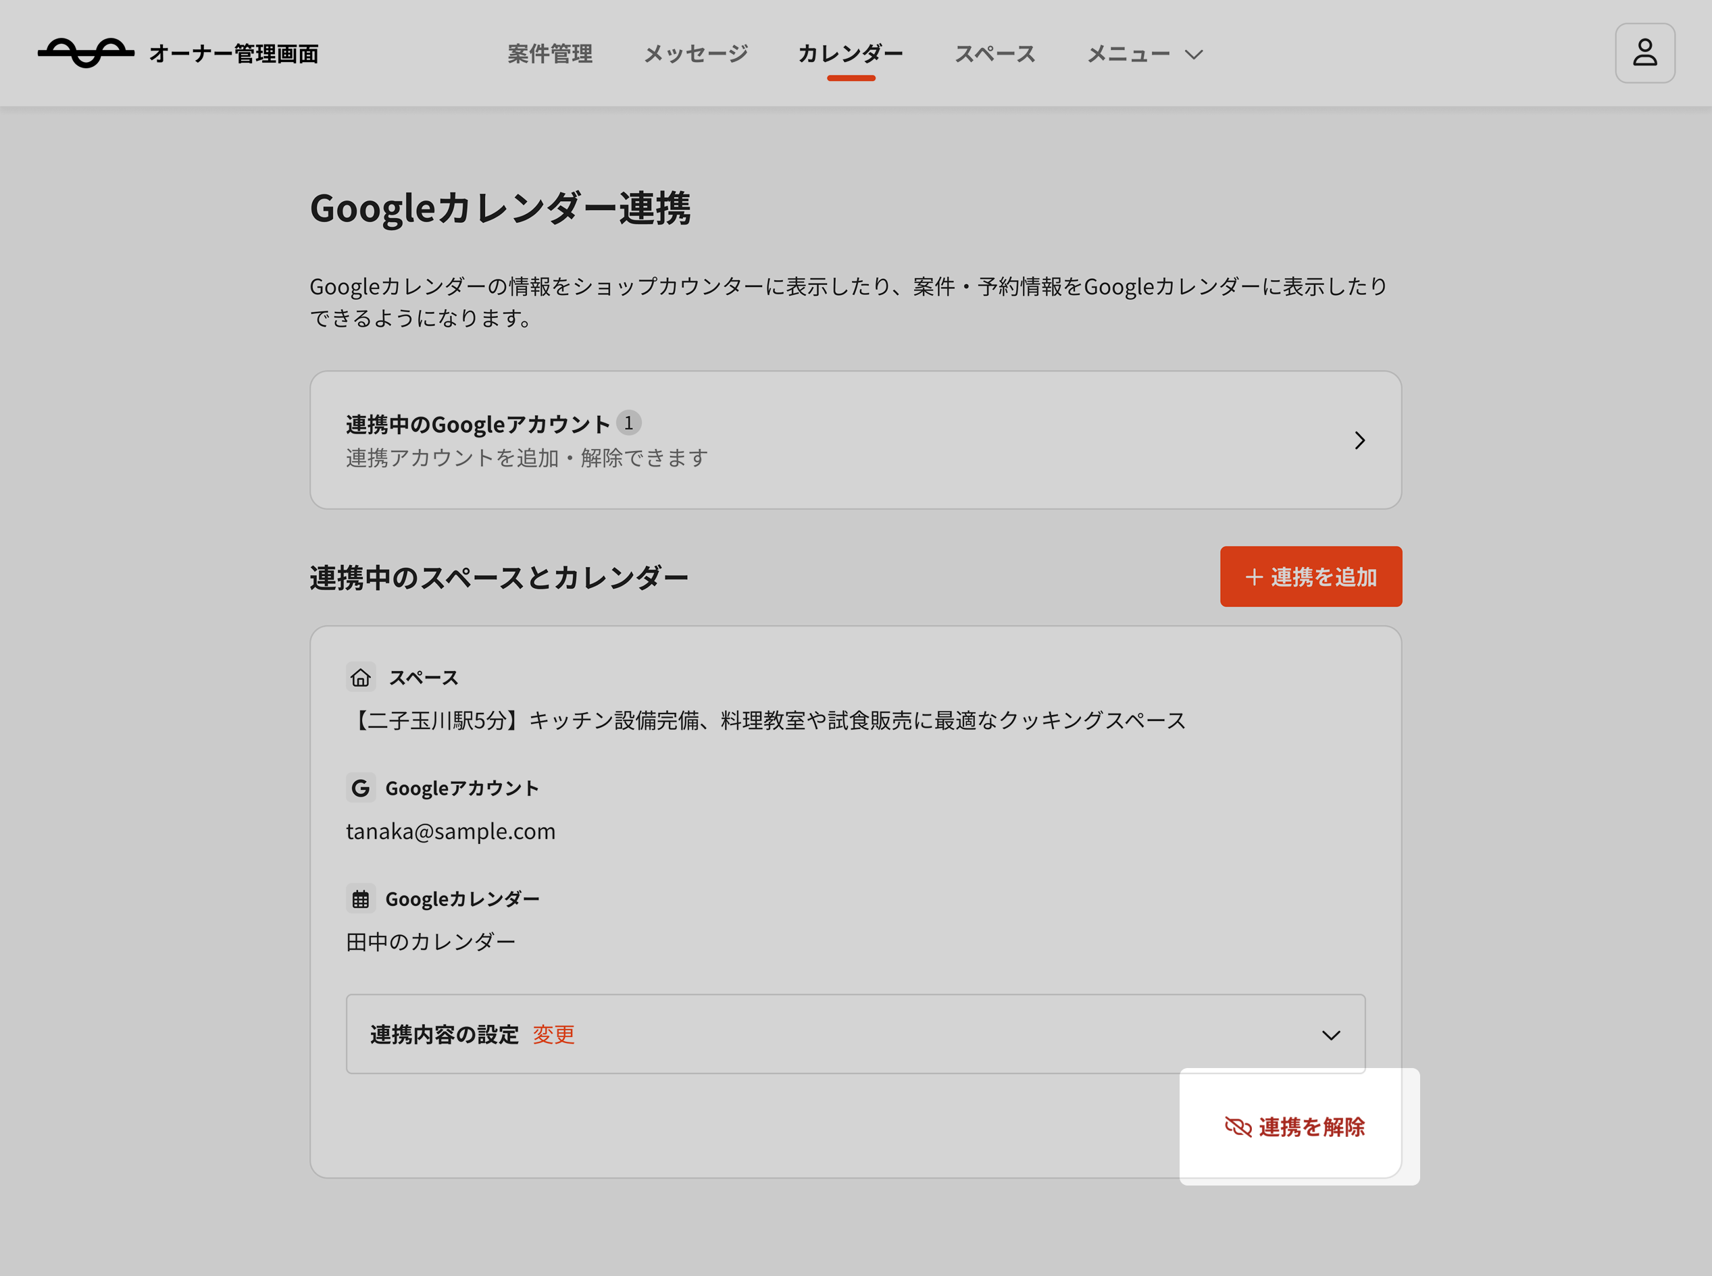Screen dimensions: 1712x1276
Task: Switch to スペース tab
Action: (995, 53)
